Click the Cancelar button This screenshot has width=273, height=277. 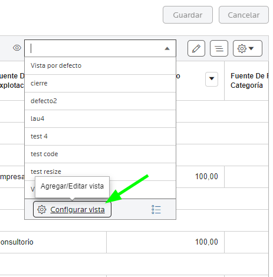click(x=244, y=15)
